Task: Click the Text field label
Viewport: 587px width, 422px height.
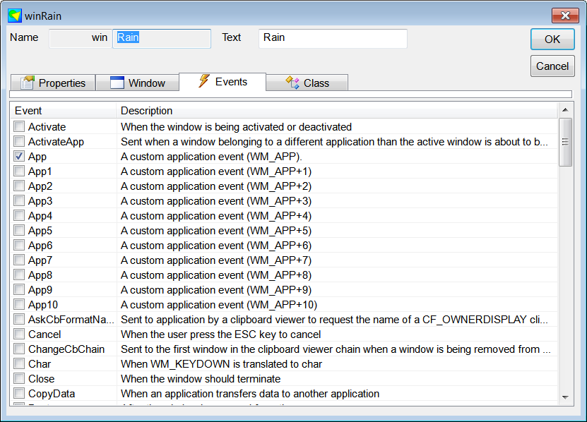Action: (232, 37)
